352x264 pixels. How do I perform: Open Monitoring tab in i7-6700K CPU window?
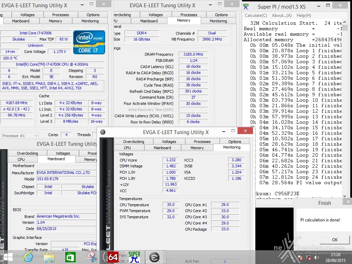(x=90, y=21)
